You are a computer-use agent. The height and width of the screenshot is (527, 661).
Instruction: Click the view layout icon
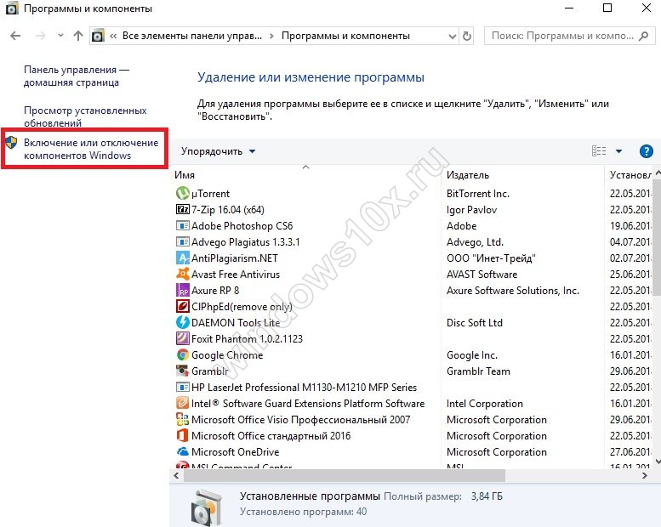tap(599, 150)
